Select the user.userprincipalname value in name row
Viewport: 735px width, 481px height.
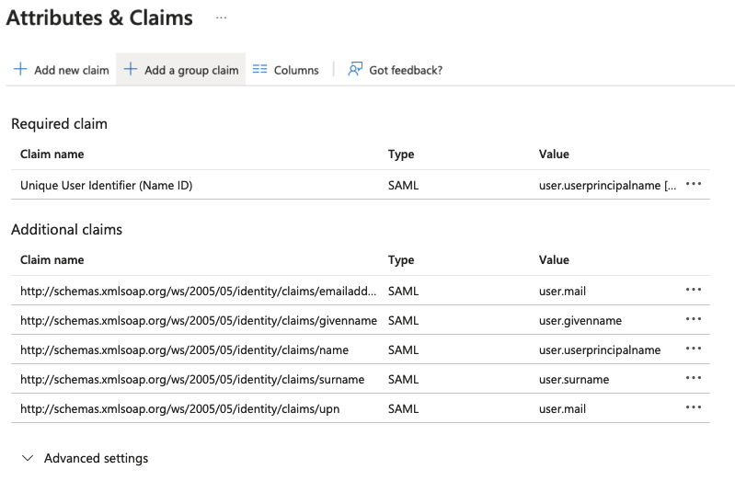(x=599, y=349)
